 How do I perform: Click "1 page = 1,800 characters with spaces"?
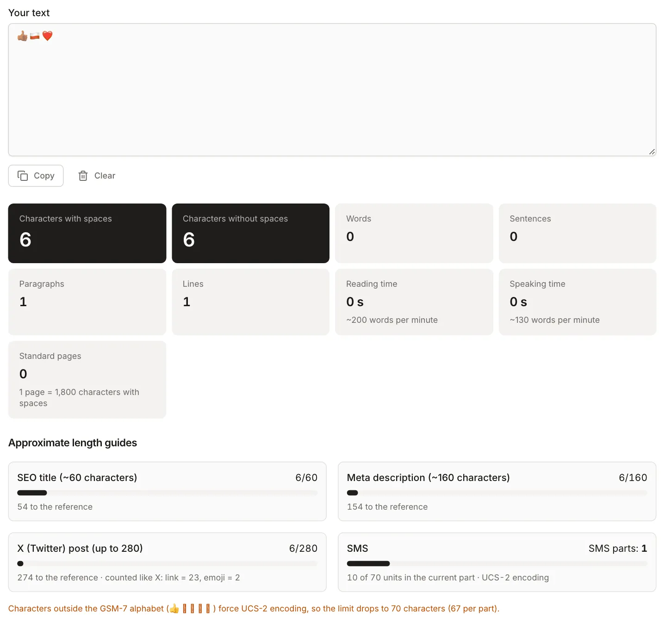coord(79,398)
